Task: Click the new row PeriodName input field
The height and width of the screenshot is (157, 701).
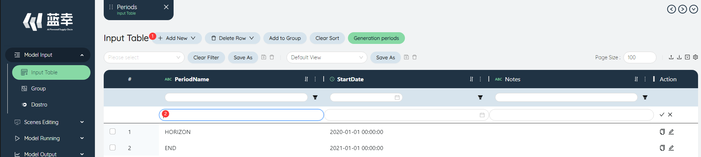Action: [241, 115]
